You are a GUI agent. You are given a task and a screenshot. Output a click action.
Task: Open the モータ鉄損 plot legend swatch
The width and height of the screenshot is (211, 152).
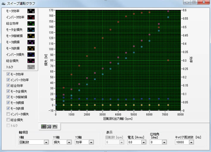point(31,48)
